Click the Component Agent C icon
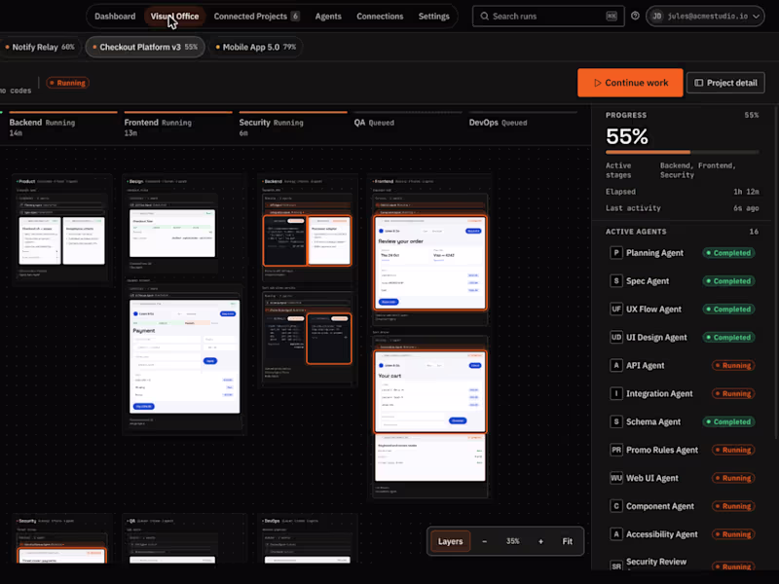 [616, 506]
